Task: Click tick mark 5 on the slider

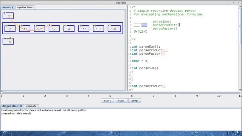Action: click(x=110, y=96)
